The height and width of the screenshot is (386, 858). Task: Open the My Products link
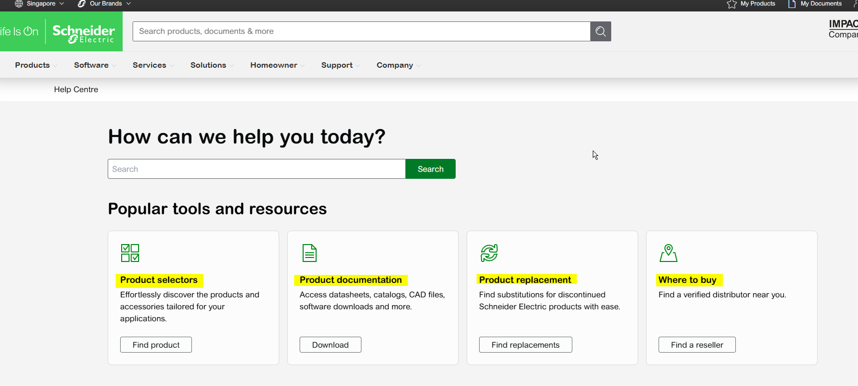pyautogui.click(x=758, y=3)
